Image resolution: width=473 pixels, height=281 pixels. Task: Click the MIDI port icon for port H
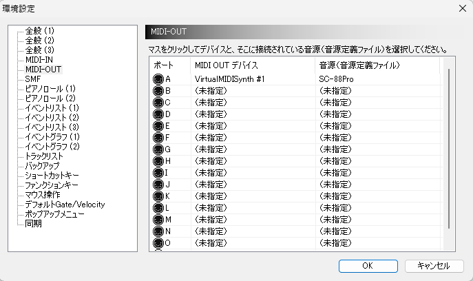point(158,161)
